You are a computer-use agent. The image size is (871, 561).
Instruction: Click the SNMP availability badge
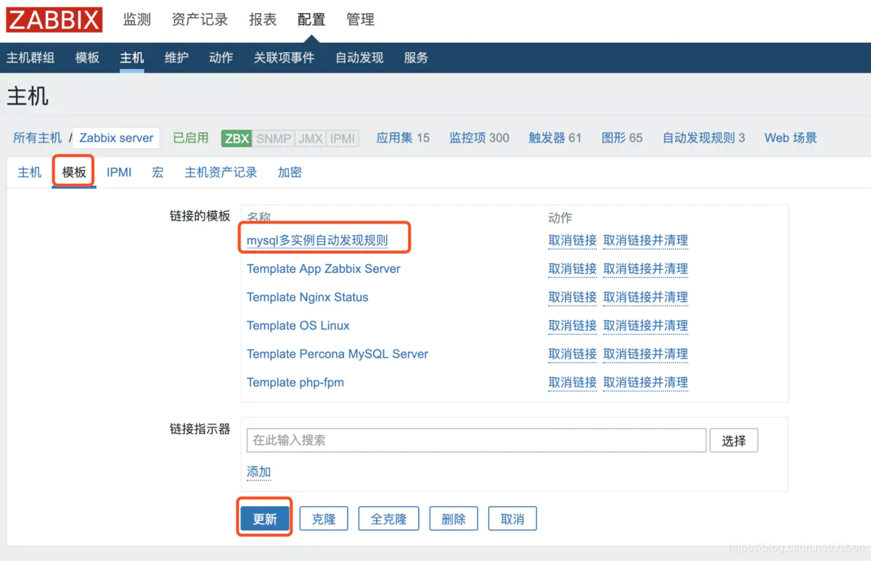click(274, 139)
